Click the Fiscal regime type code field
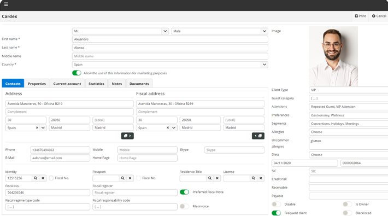The height and width of the screenshot is (216, 388). (48, 207)
